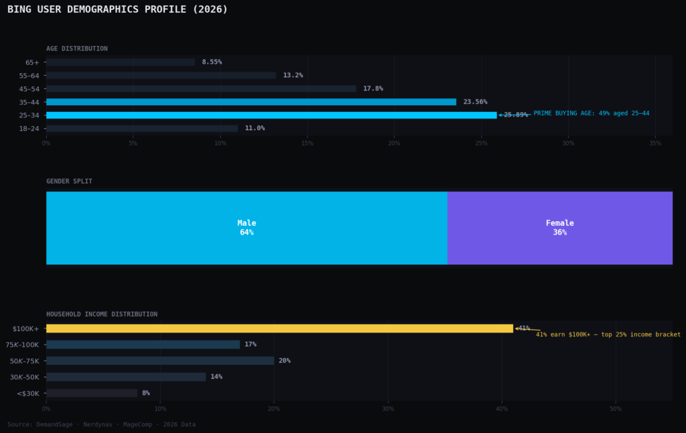Select the 35-44 age bar
The width and height of the screenshot is (686, 433).
coord(251,102)
